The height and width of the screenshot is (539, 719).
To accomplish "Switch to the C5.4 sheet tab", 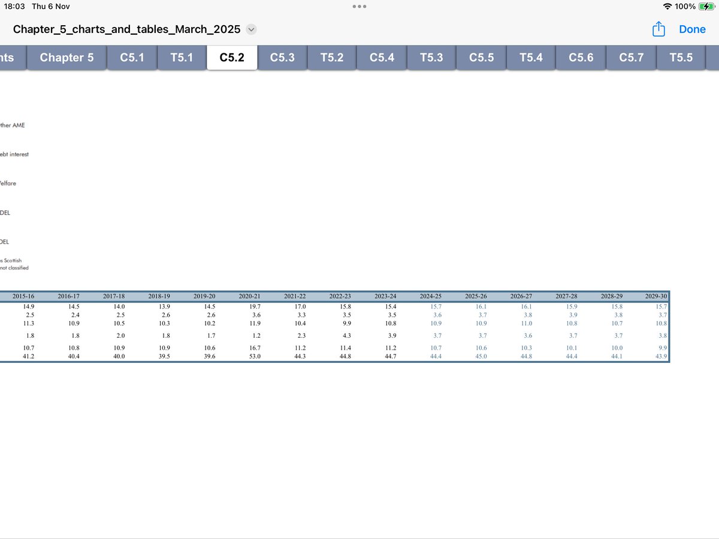I will [x=382, y=57].
